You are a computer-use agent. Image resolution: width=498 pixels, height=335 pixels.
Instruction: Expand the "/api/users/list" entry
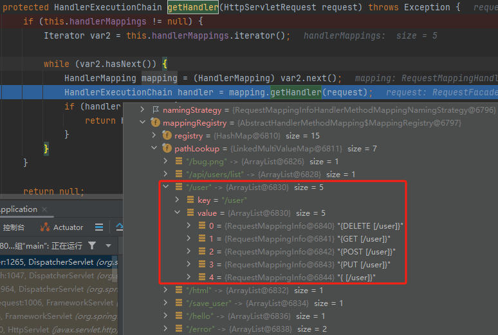coord(165,174)
